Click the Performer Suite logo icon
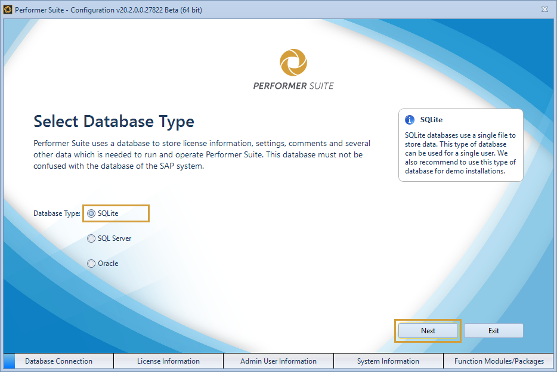 pos(293,63)
